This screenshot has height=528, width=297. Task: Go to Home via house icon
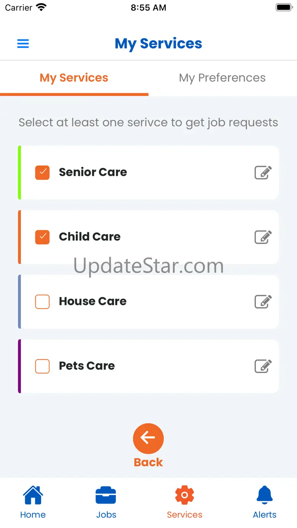[x=33, y=495]
